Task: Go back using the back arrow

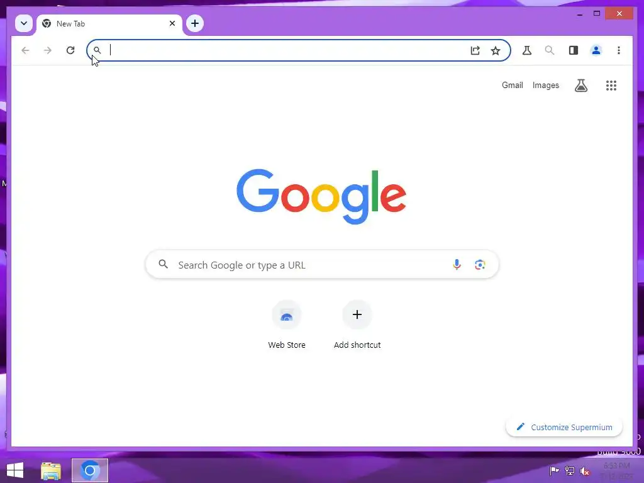Action: coord(25,50)
